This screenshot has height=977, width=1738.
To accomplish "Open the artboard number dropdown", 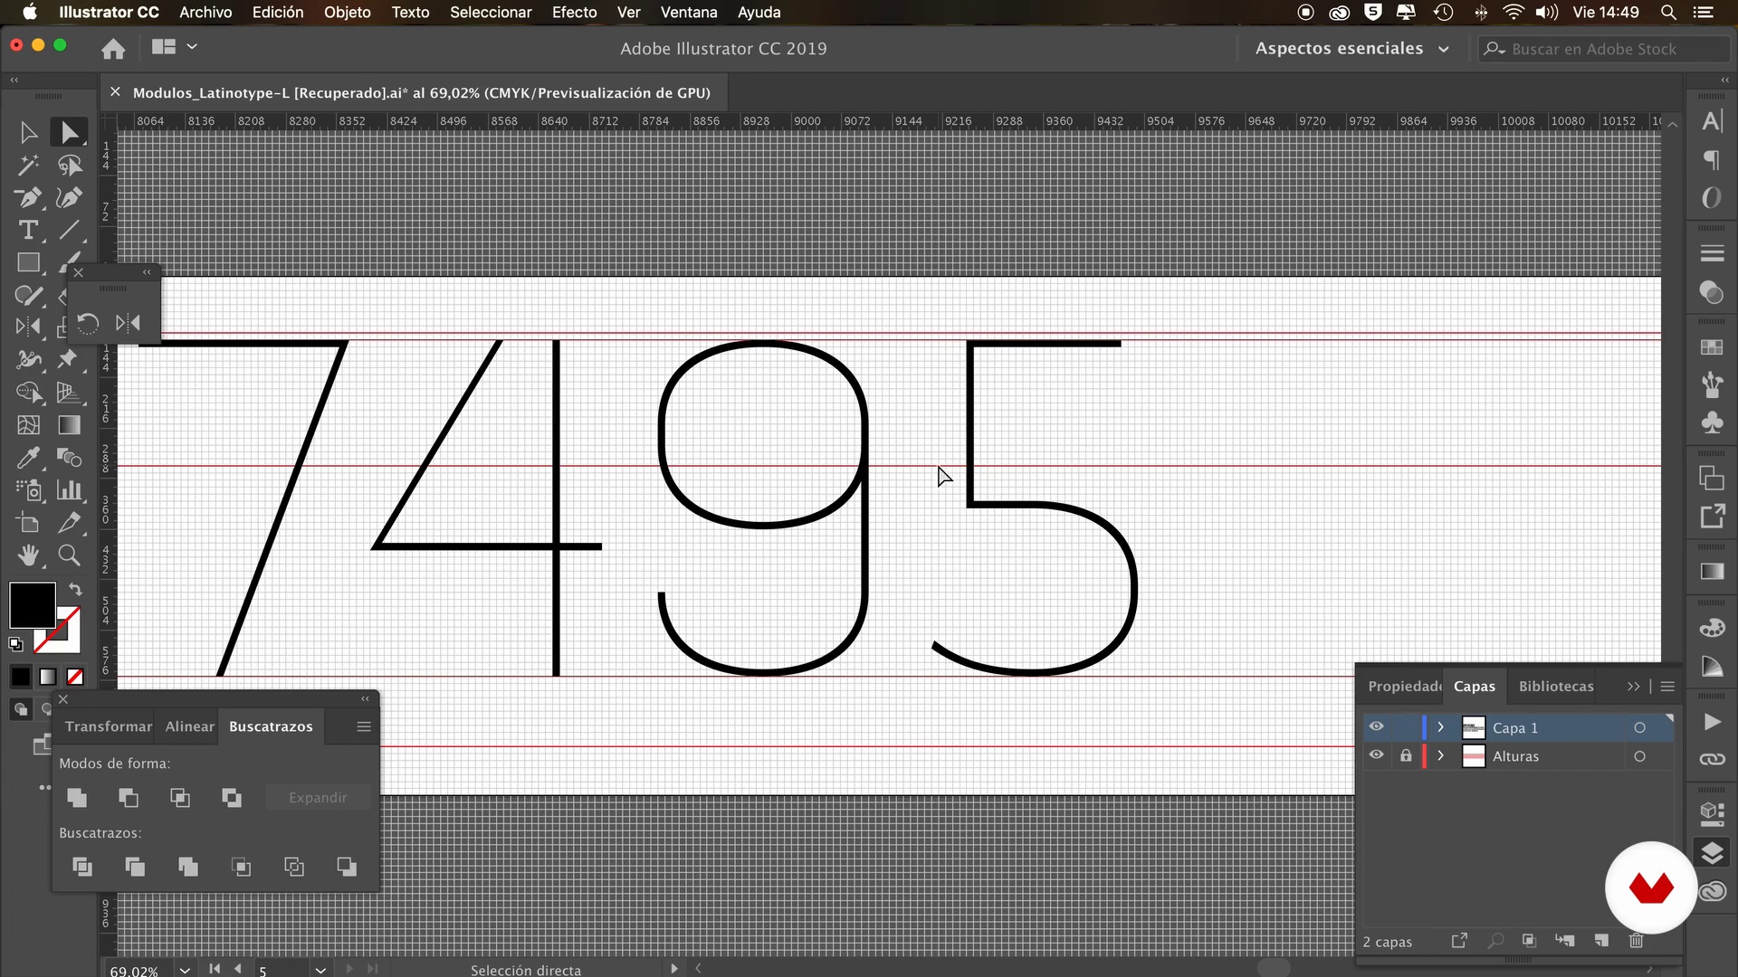I will [x=320, y=970].
